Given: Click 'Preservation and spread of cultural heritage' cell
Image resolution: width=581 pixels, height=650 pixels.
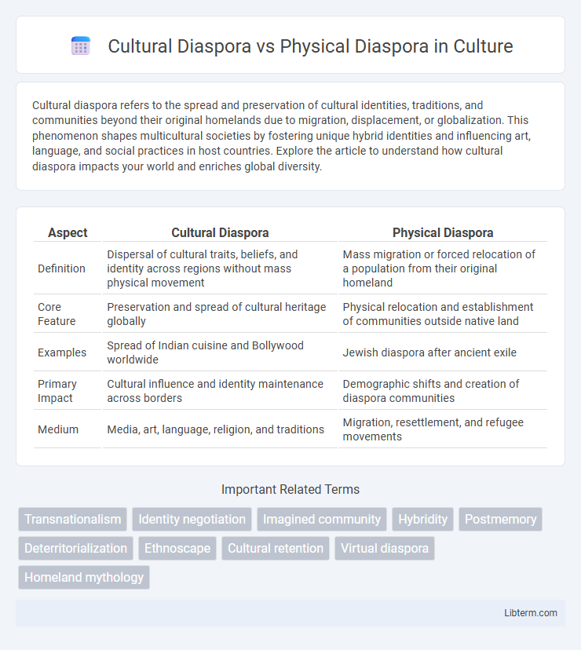Looking at the screenshot, I should pyautogui.click(x=220, y=314).
